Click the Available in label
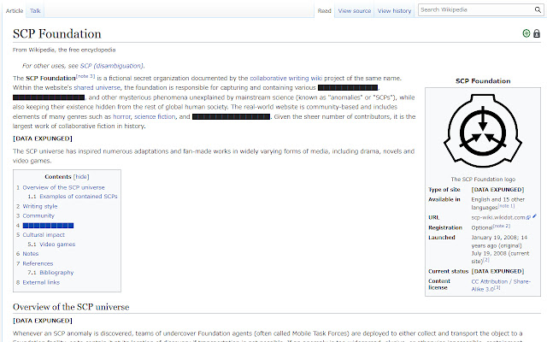 tap(444, 199)
